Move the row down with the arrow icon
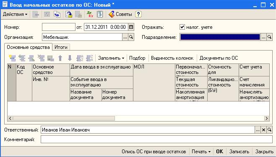The width and height of the screenshot is (276, 157). [70, 58]
